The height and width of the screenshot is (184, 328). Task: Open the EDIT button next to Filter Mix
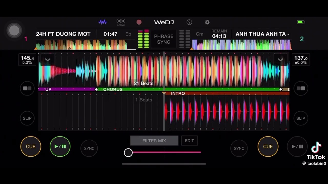[189, 141]
